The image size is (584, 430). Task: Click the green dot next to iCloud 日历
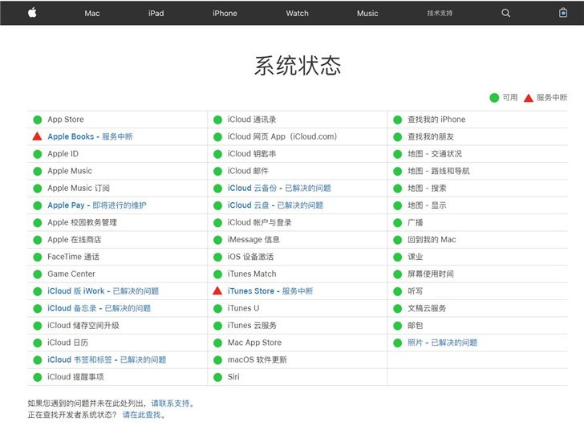pyautogui.click(x=37, y=343)
